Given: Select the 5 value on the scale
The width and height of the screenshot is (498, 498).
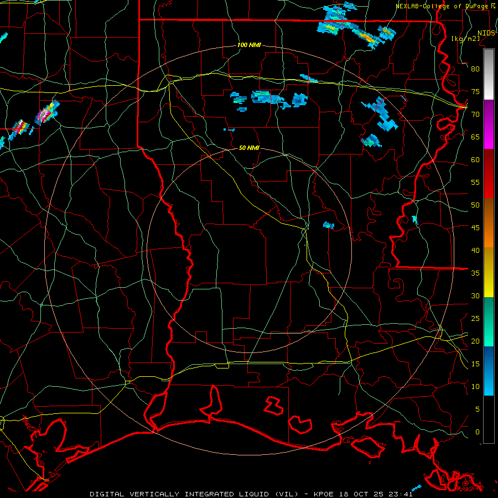Looking at the screenshot, I should pyautogui.click(x=478, y=409).
